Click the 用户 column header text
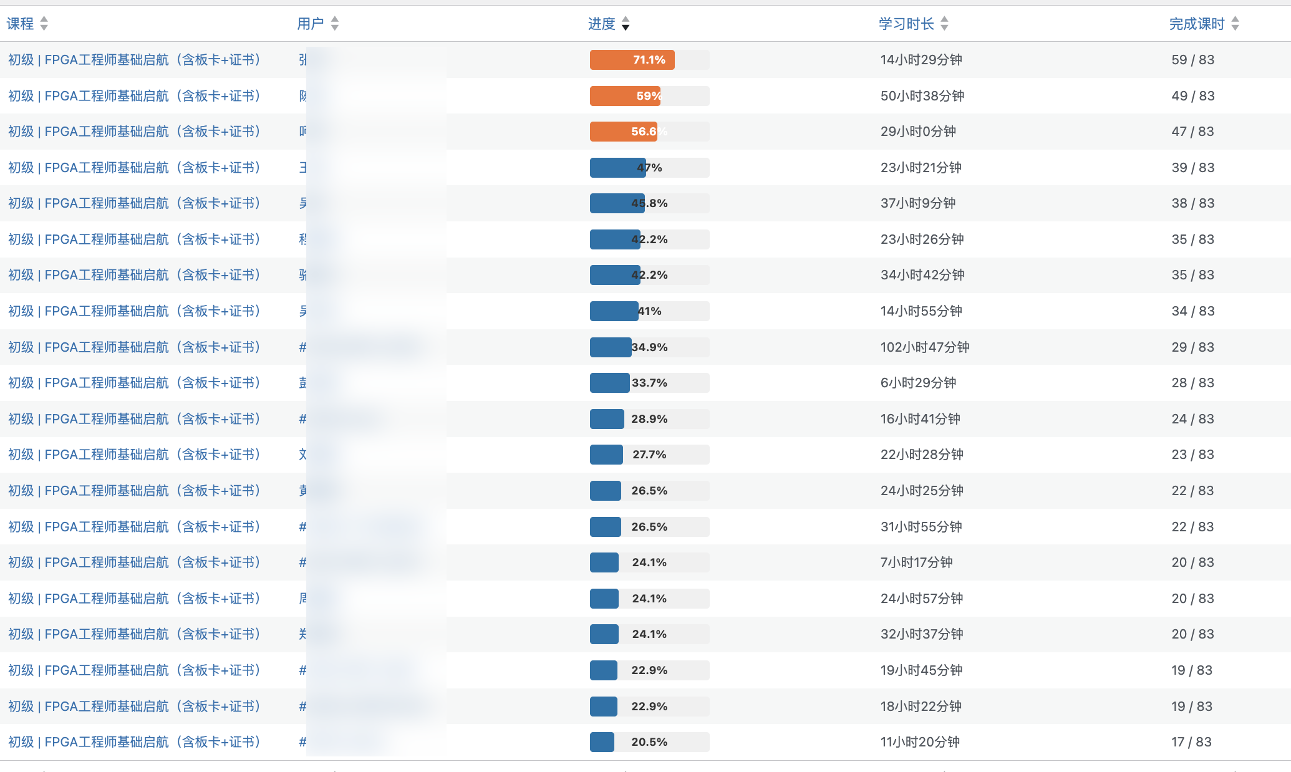 tap(310, 24)
